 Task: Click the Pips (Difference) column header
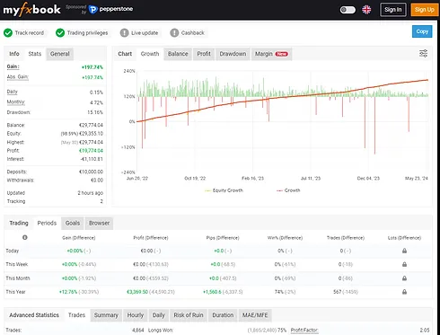click(x=223, y=238)
